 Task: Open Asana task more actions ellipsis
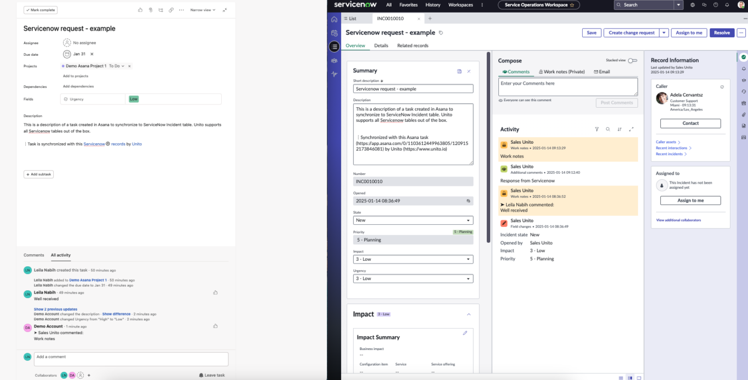pyautogui.click(x=181, y=10)
